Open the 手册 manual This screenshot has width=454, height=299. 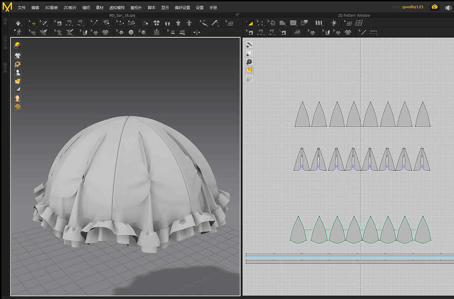tap(213, 8)
